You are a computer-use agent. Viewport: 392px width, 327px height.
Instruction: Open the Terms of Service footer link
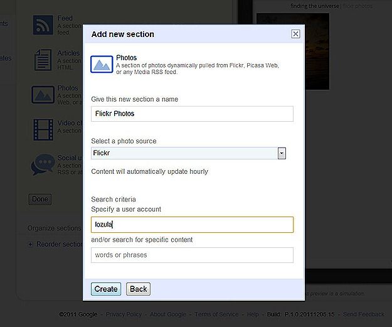tap(216, 314)
